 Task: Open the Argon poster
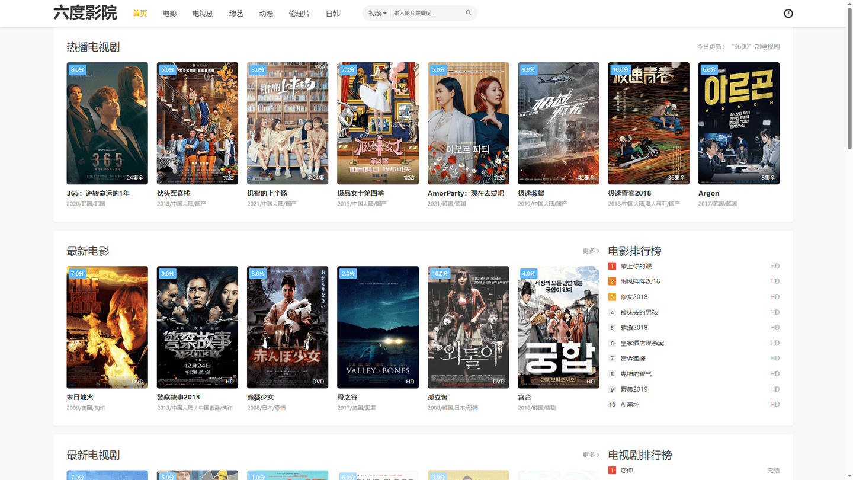pos(739,123)
